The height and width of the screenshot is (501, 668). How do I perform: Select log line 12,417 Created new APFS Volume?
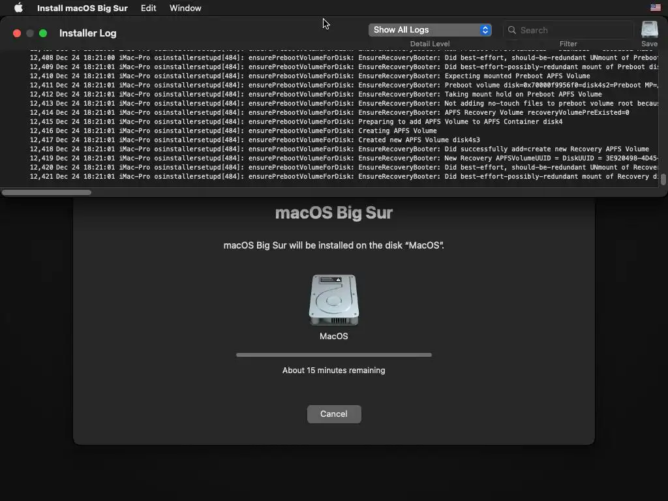(x=255, y=140)
